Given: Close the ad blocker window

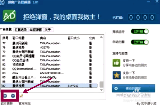Looking at the screenshot, I should click(157, 2).
